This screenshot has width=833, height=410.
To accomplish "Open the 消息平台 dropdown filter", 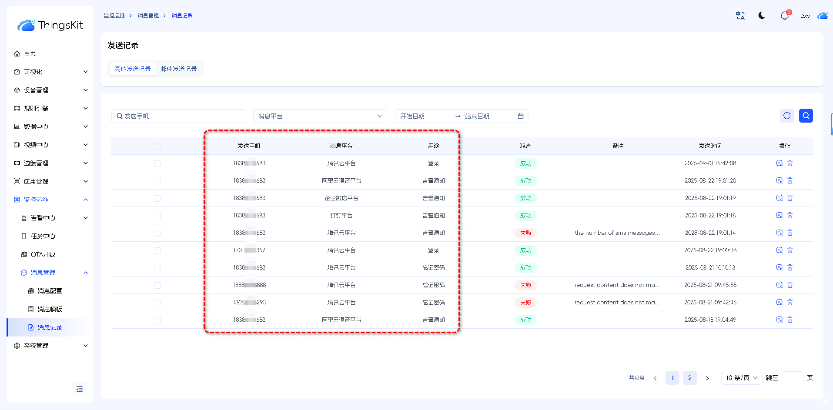I will point(320,116).
